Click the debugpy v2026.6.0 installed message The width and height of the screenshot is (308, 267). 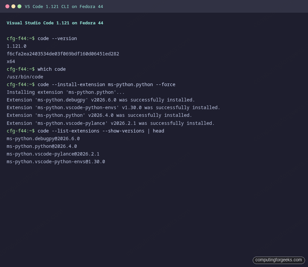(101, 100)
